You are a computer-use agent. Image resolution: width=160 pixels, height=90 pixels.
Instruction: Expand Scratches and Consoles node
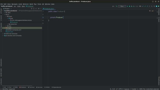coord(3,35)
